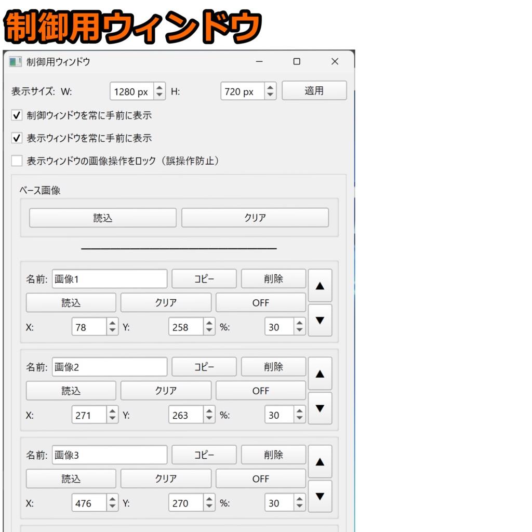Move 画像1 down with the ▼ arrow

point(320,320)
